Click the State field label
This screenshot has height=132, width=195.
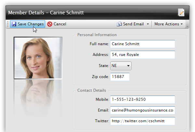coord(103,66)
